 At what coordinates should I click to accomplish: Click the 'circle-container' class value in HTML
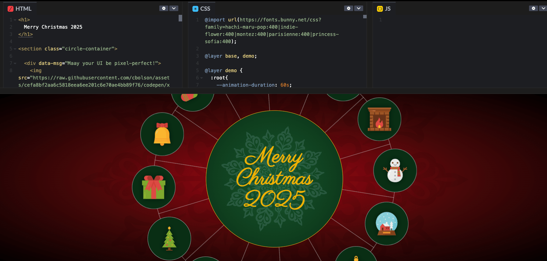pos(88,49)
